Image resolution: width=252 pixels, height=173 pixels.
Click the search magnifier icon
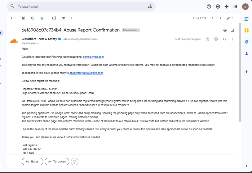[12, 6]
